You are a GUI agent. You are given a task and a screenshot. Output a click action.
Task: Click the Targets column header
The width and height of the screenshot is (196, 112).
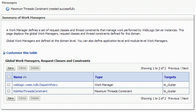(x=170, y=77)
